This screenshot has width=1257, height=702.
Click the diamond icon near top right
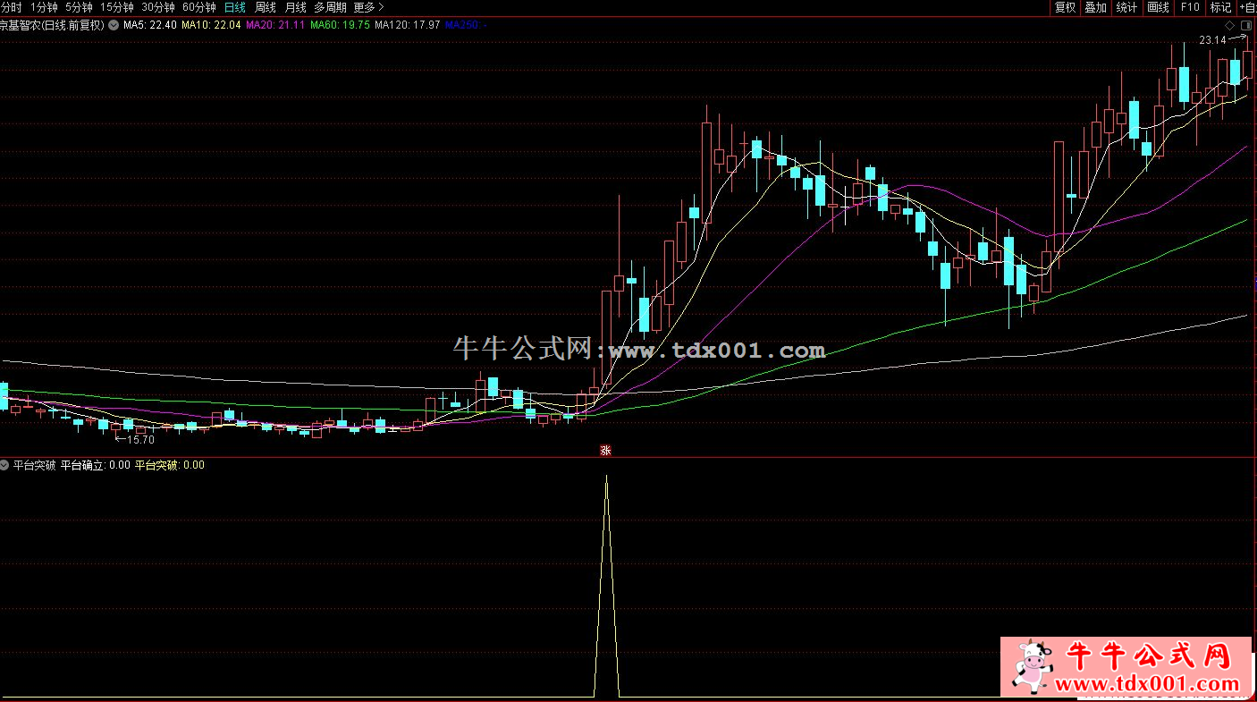[1230, 25]
